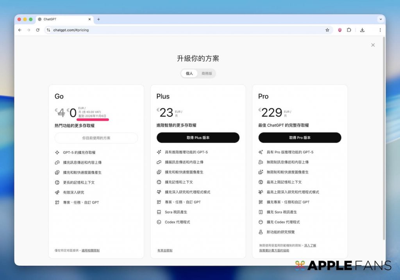This screenshot has height=280, width=400.
Task: Click the page's vertical scrollbar
Action: pyautogui.click(x=383, y=137)
